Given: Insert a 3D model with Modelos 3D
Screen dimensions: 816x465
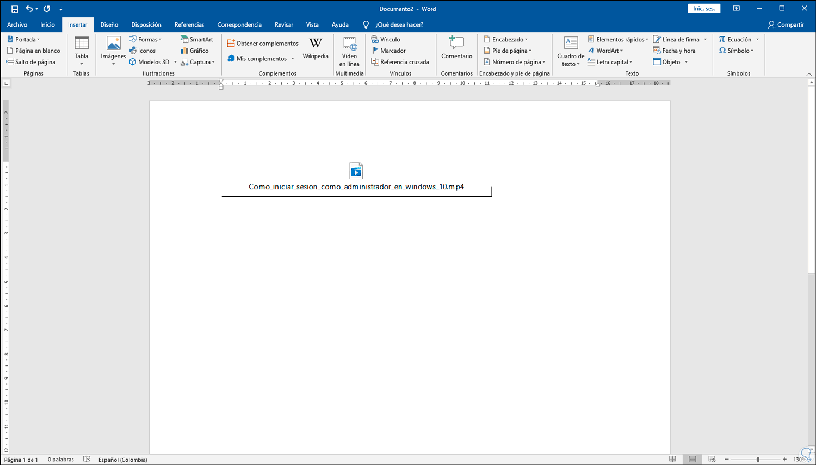Looking at the screenshot, I should pyautogui.click(x=149, y=62).
